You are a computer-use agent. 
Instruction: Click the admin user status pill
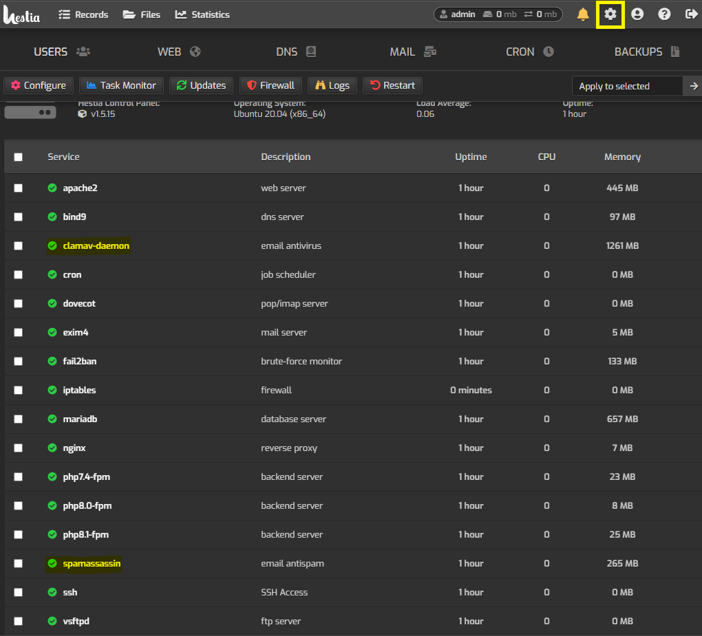click(498, 14)
